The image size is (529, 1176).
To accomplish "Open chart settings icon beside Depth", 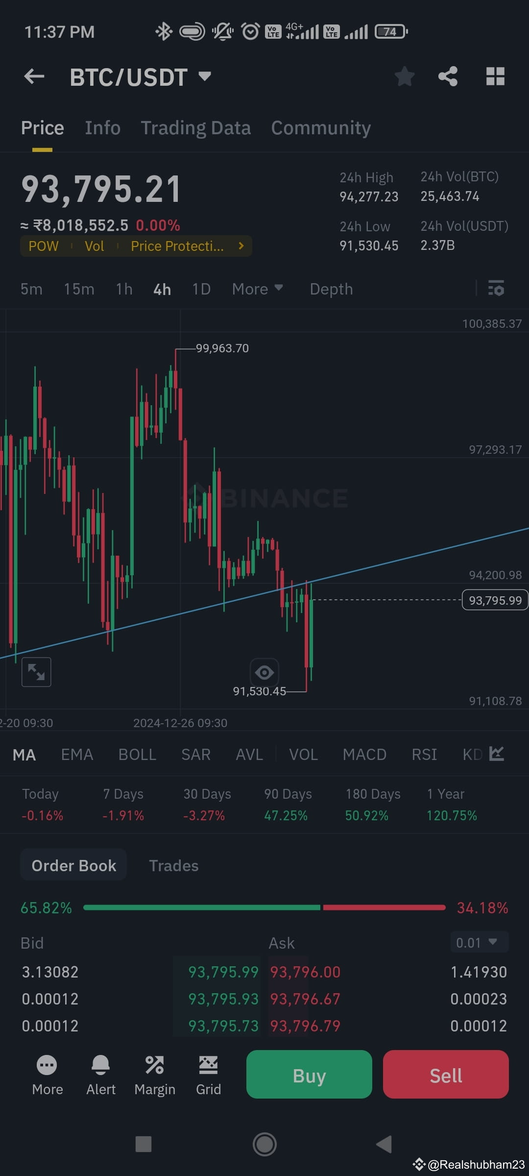I will coord(496,289).
